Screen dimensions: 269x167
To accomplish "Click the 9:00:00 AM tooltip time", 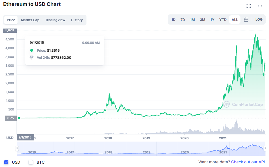I will point(91,43).
